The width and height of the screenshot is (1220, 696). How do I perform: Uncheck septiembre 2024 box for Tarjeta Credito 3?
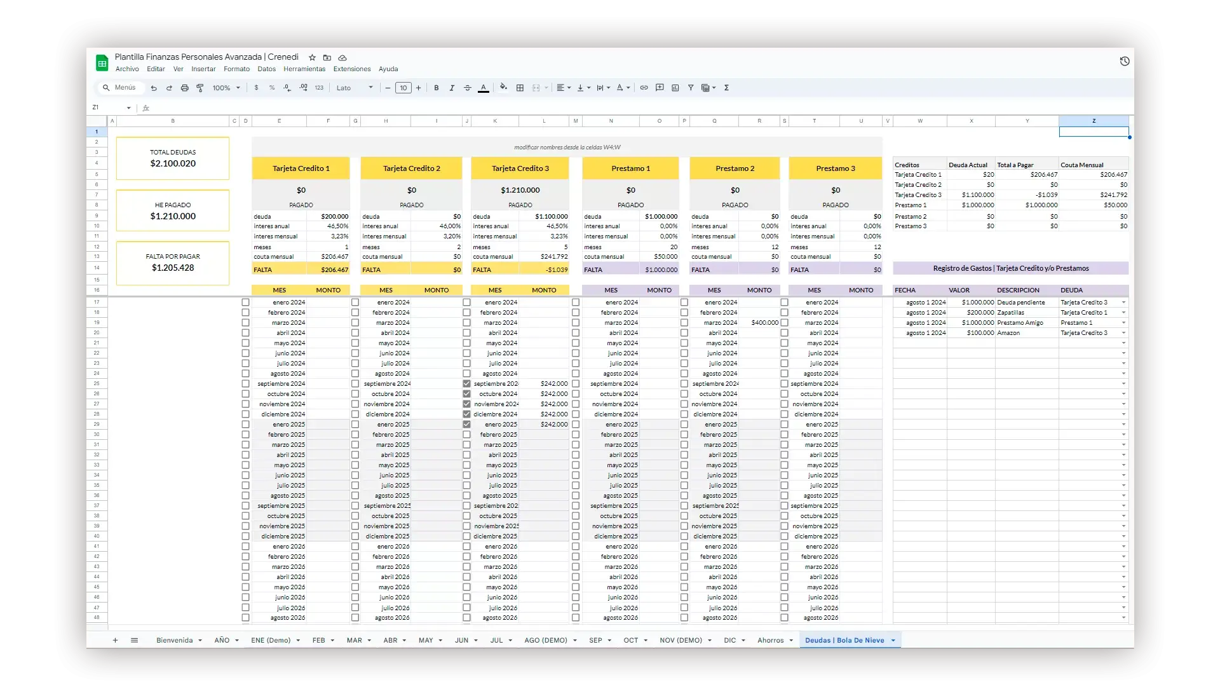(467, 384)
